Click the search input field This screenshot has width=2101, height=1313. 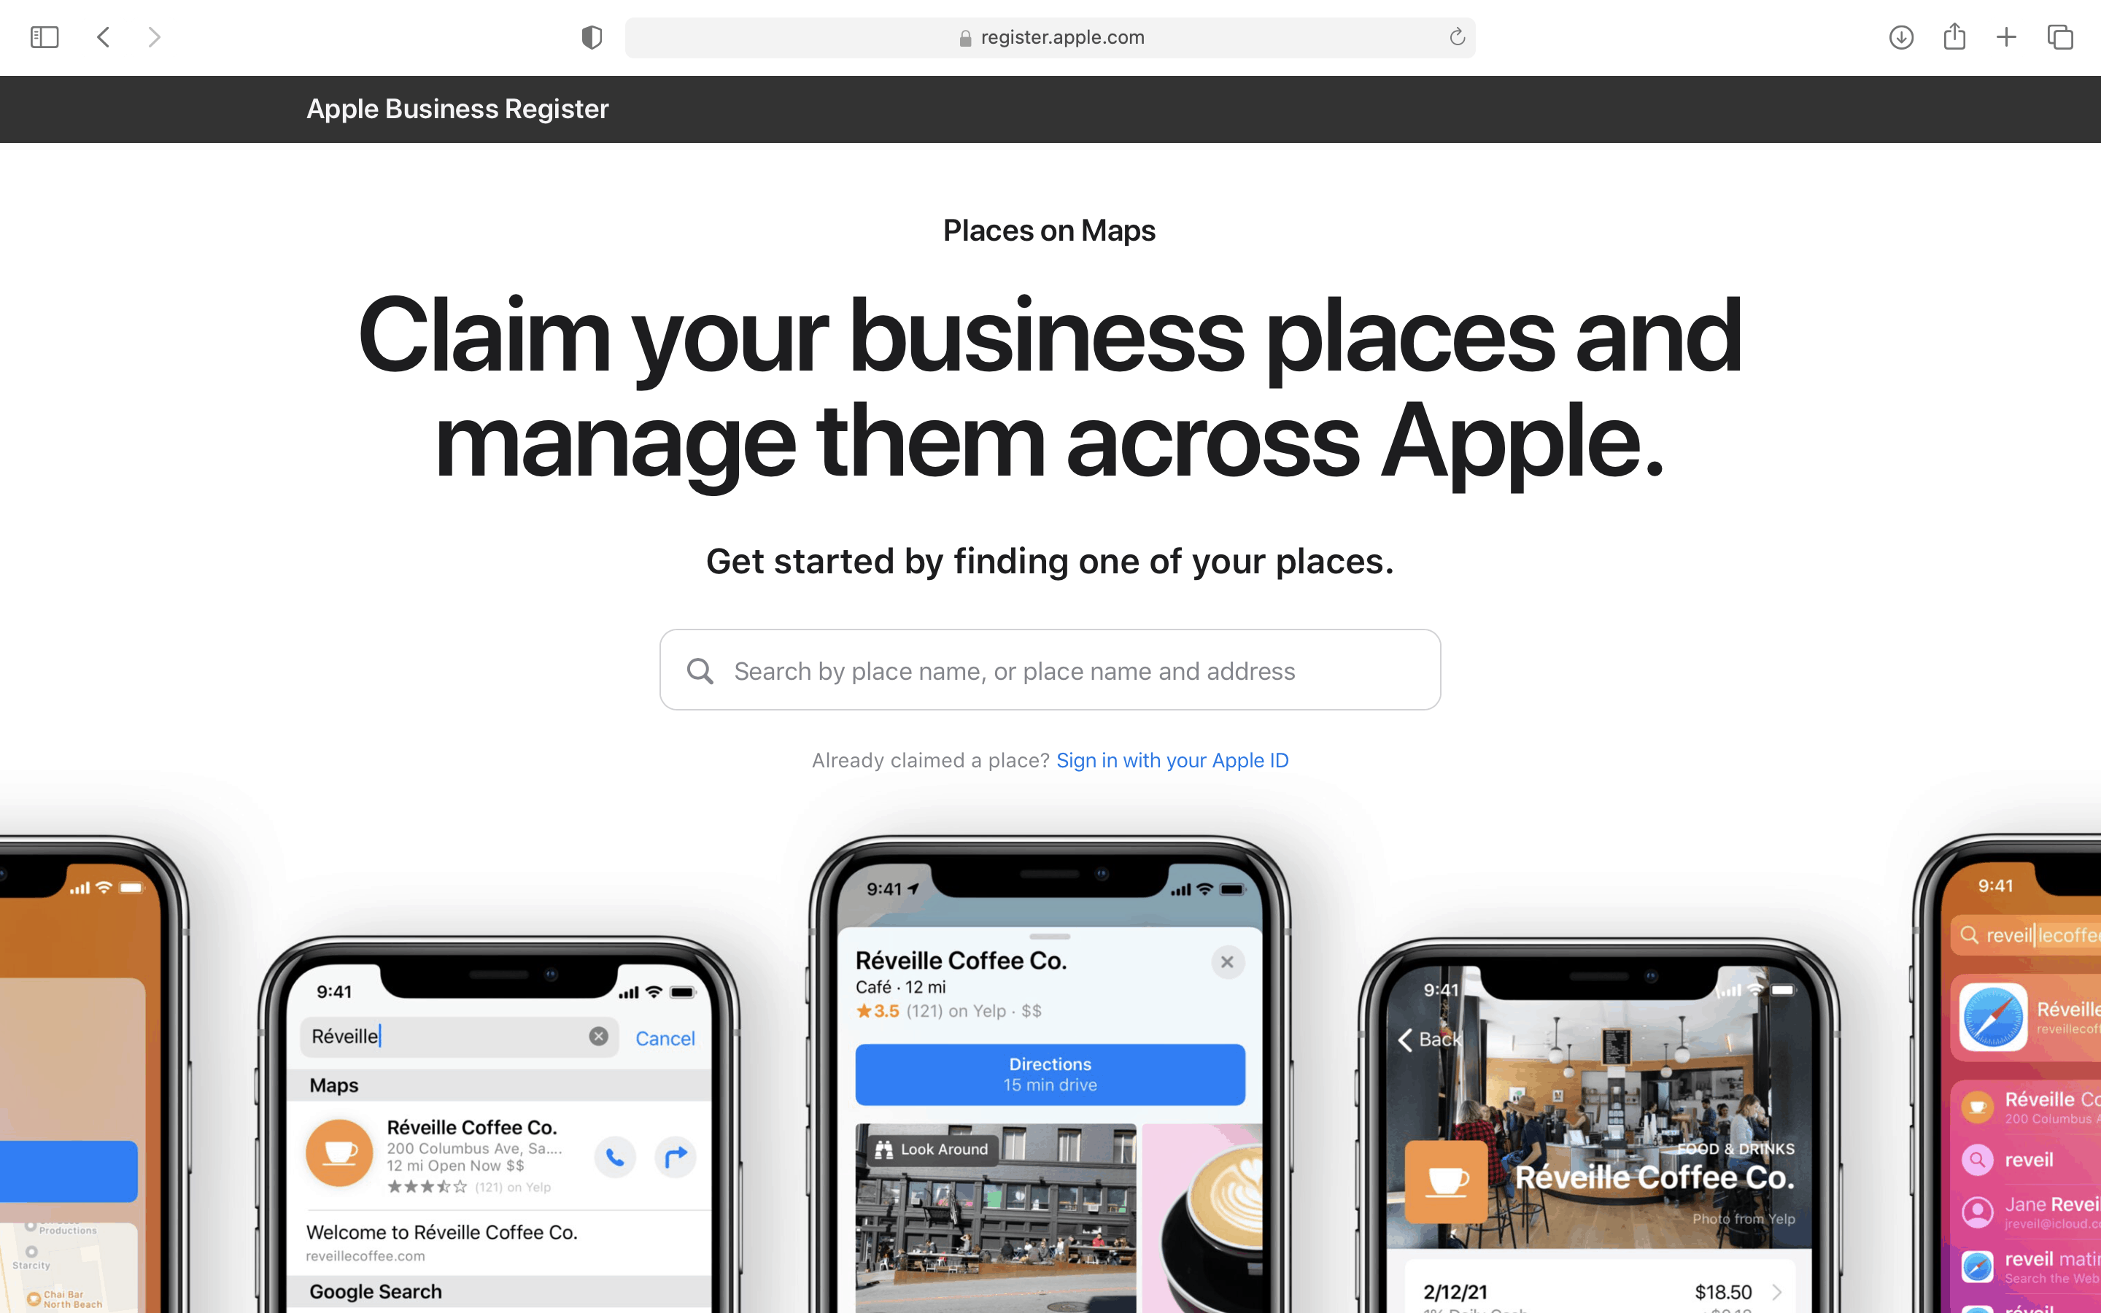(x=1050, y=670)
